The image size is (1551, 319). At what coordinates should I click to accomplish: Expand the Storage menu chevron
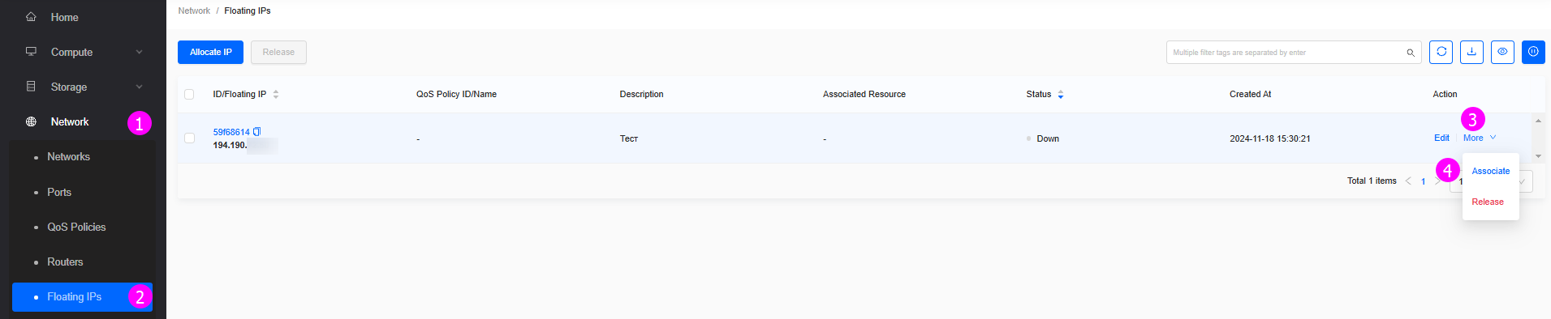point(139,87)
